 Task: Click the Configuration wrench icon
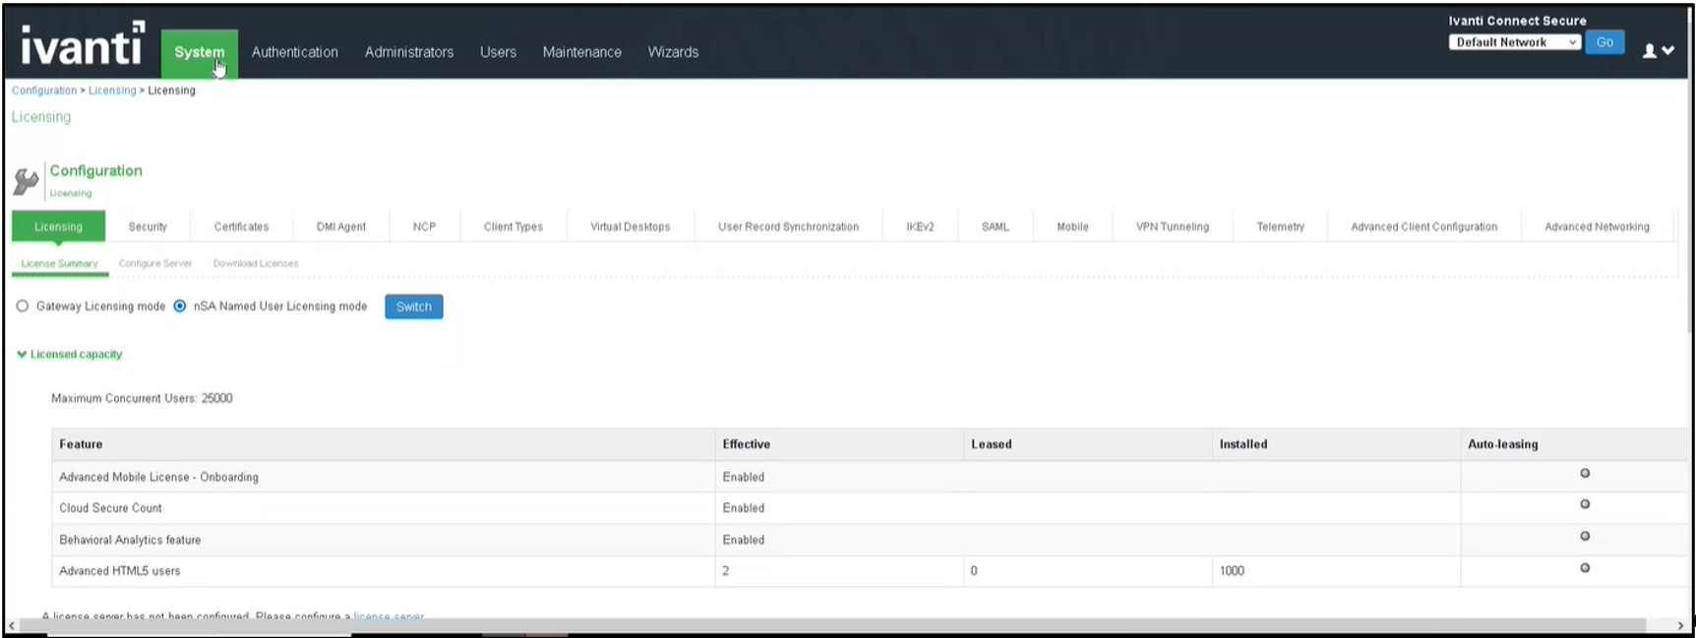coord(26,182)
